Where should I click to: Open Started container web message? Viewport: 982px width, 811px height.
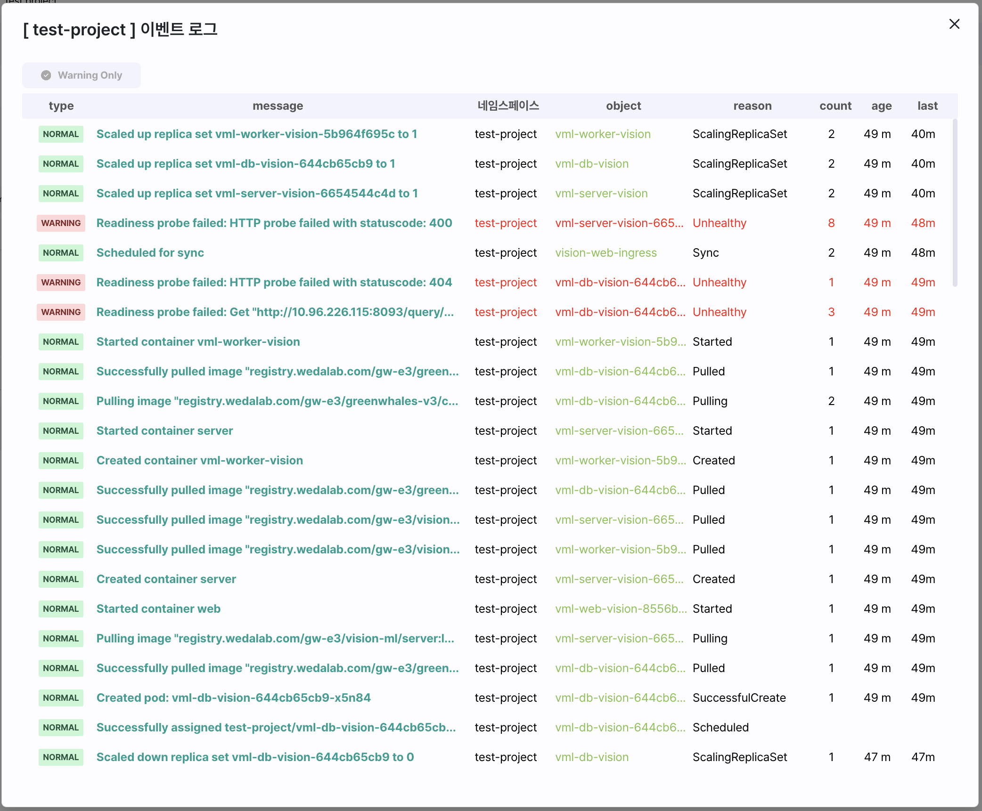click(x=158, y=609)
